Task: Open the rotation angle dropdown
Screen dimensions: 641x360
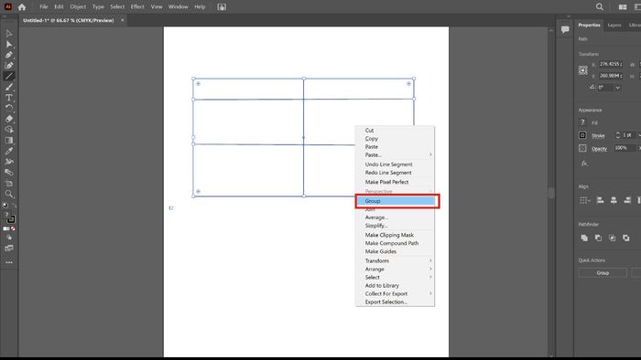Action: click(618, 87)
